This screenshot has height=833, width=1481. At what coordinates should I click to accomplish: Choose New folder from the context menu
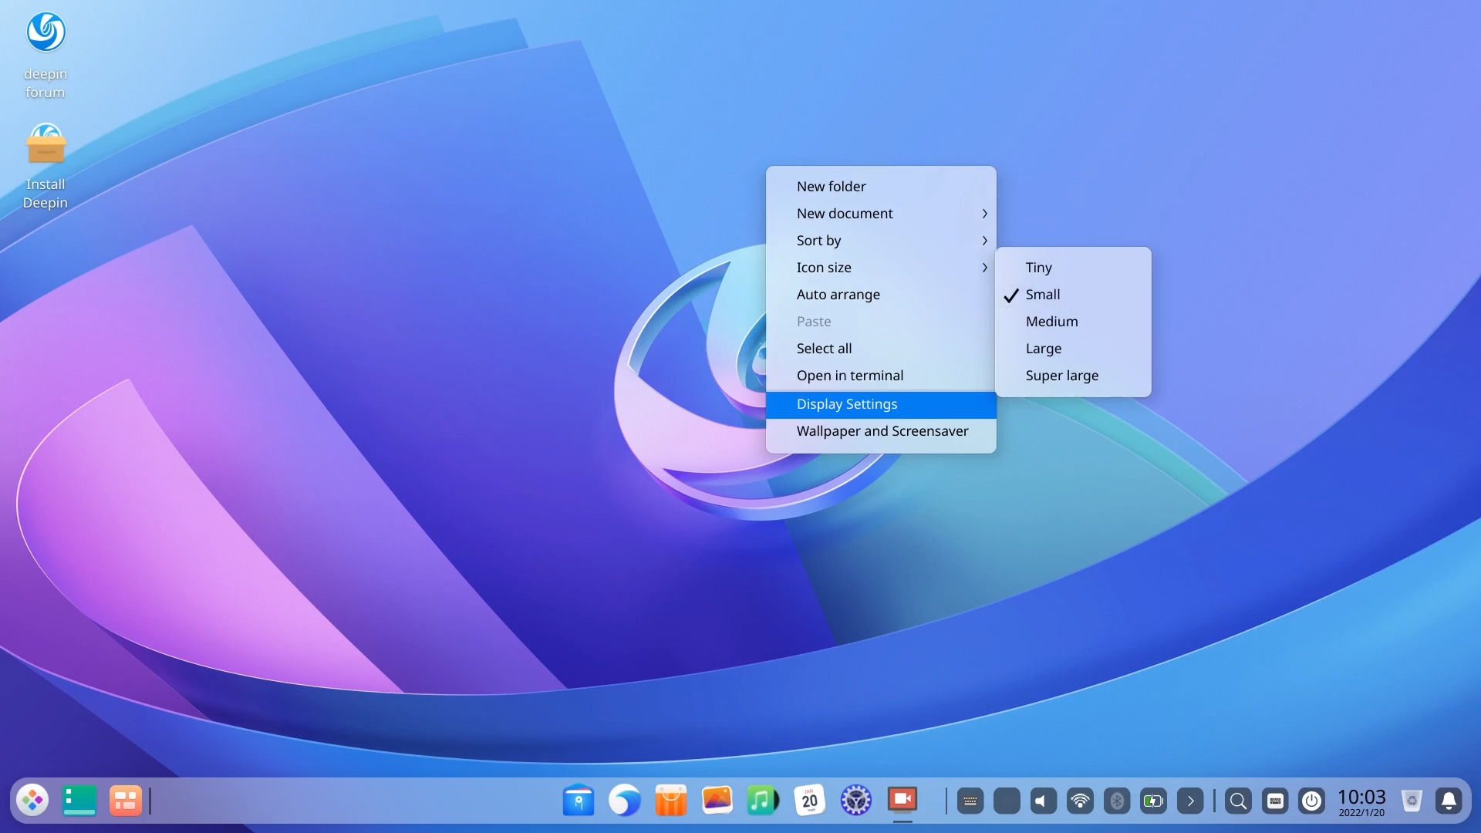tap(881, 187)
